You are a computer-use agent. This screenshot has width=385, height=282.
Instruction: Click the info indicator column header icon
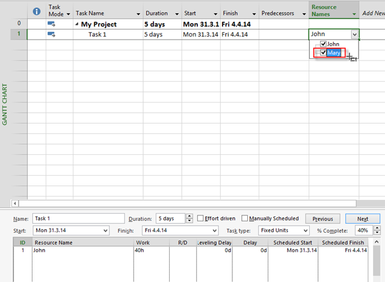[36, 11]
